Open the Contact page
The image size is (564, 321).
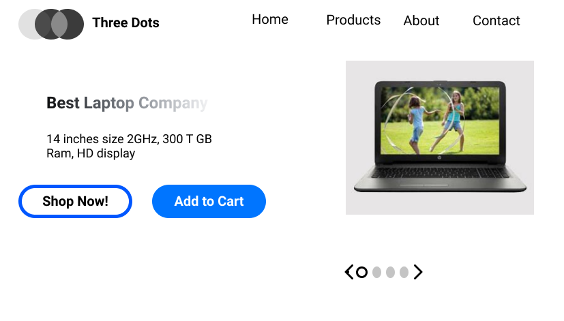[496, 21]
